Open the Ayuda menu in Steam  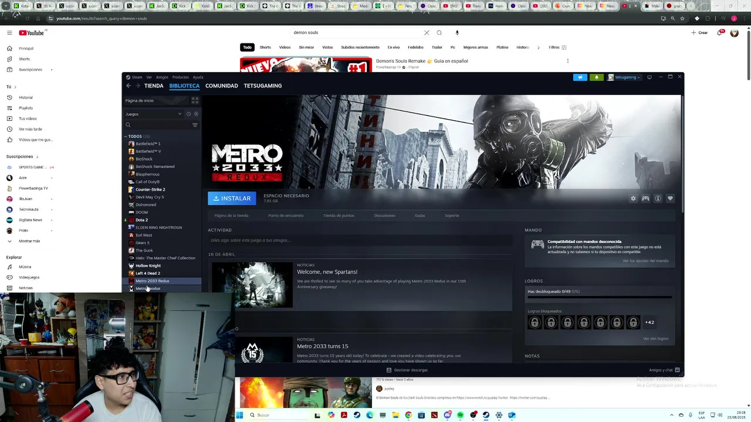tap(198, 77)
